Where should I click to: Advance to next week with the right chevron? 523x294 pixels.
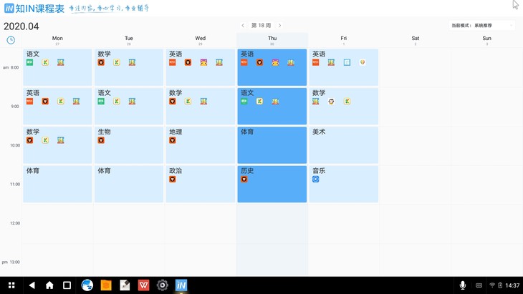[279, 26]
